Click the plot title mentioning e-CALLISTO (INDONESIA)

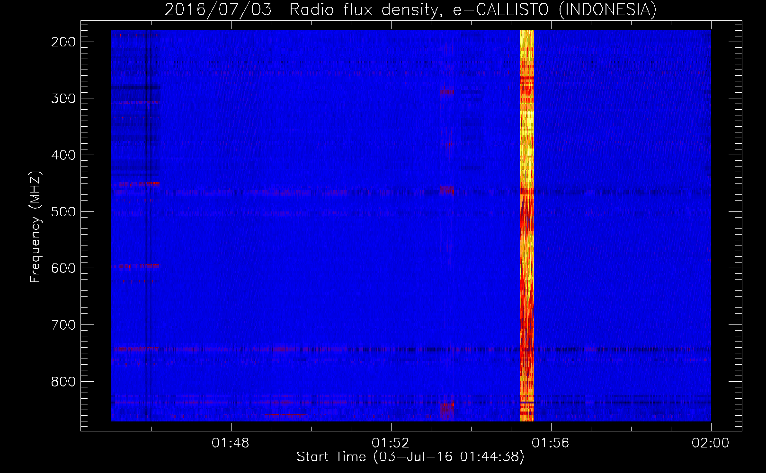click(x=410, y=9)
